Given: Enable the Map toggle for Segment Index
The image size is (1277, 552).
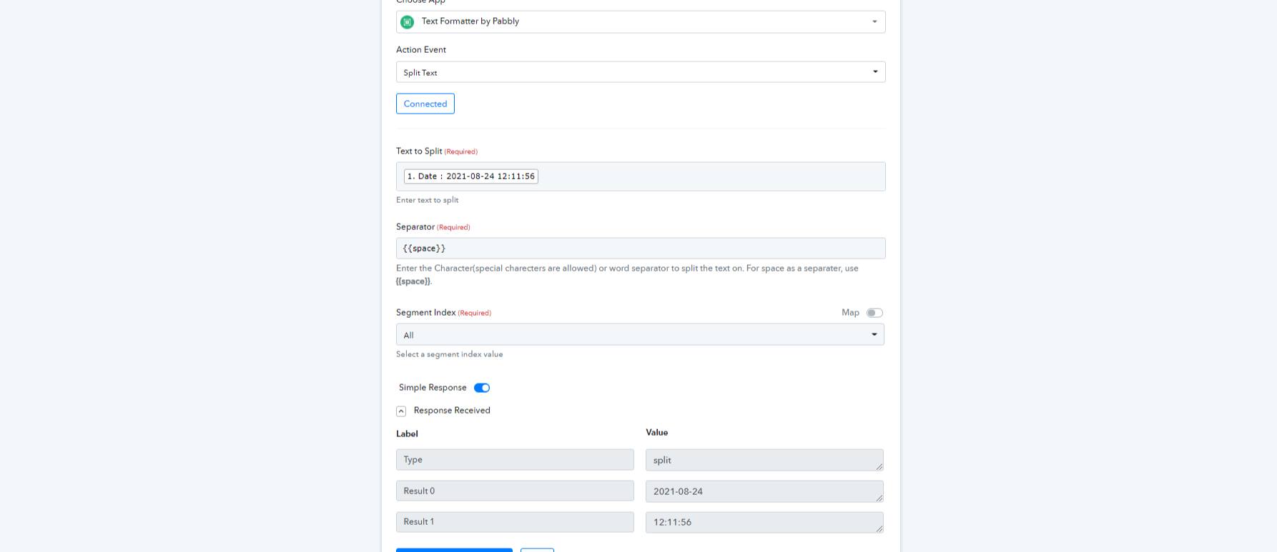Looking at the screenshot, I should pyautogui.click(x=874, y=313).
